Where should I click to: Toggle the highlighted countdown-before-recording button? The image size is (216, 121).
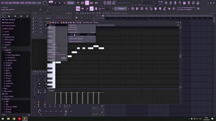point(87,3)
